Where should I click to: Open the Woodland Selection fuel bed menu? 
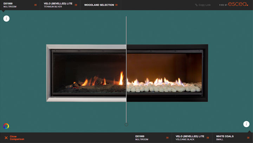point(101,5)
